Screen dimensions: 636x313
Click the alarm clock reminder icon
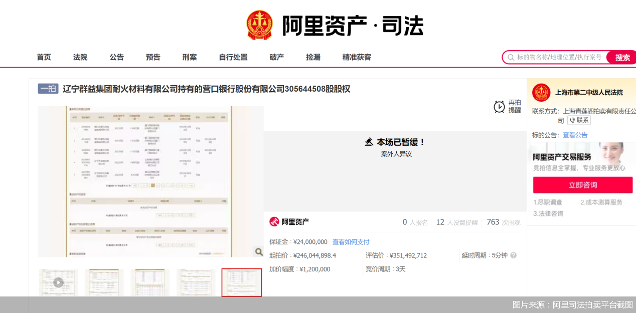499,107
